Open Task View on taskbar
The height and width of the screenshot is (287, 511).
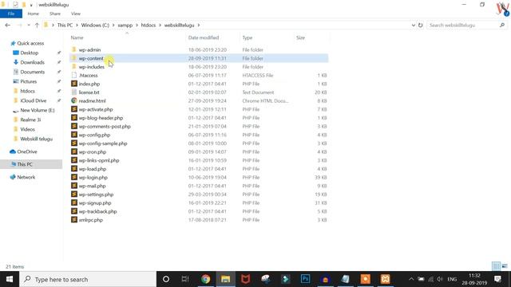click(185, 279)
